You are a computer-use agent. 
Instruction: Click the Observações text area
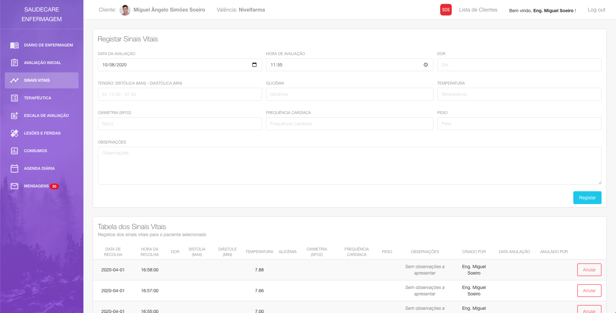point(349,166)
